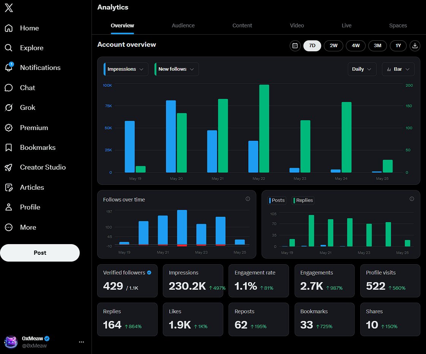Open the Bookmarks icon
The height and width of the screenshot is (354, 426).
click(9, 148)
